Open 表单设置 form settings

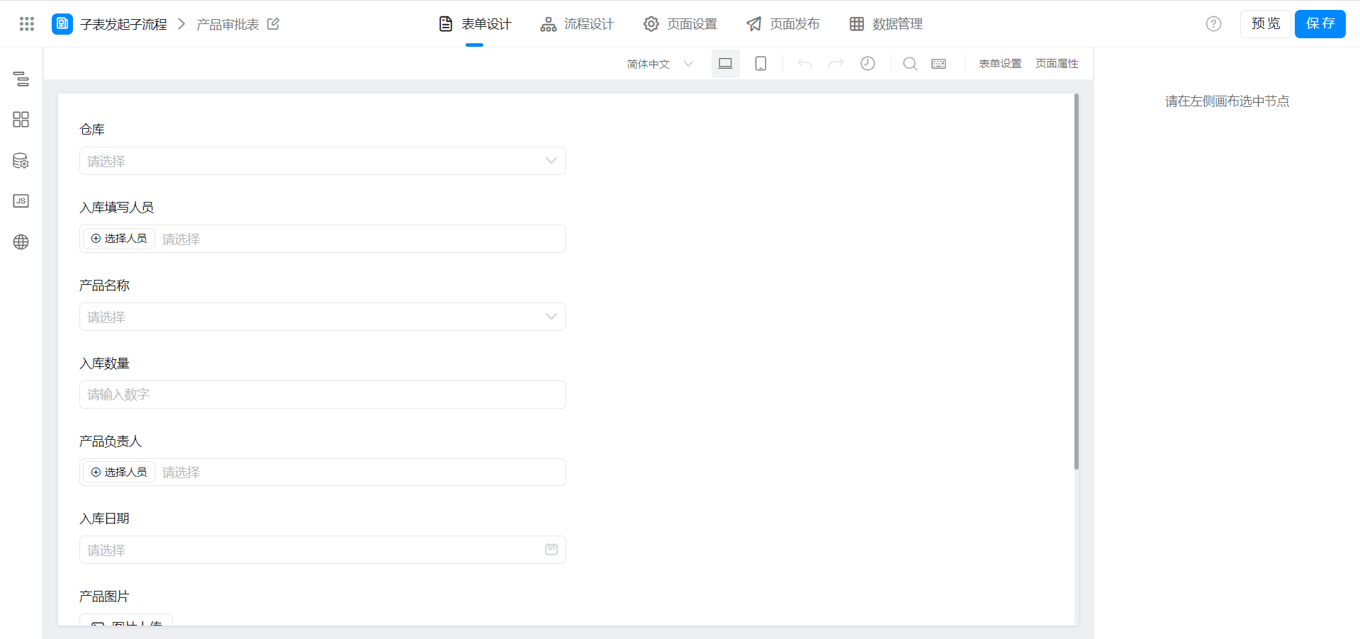point(1000,64)
